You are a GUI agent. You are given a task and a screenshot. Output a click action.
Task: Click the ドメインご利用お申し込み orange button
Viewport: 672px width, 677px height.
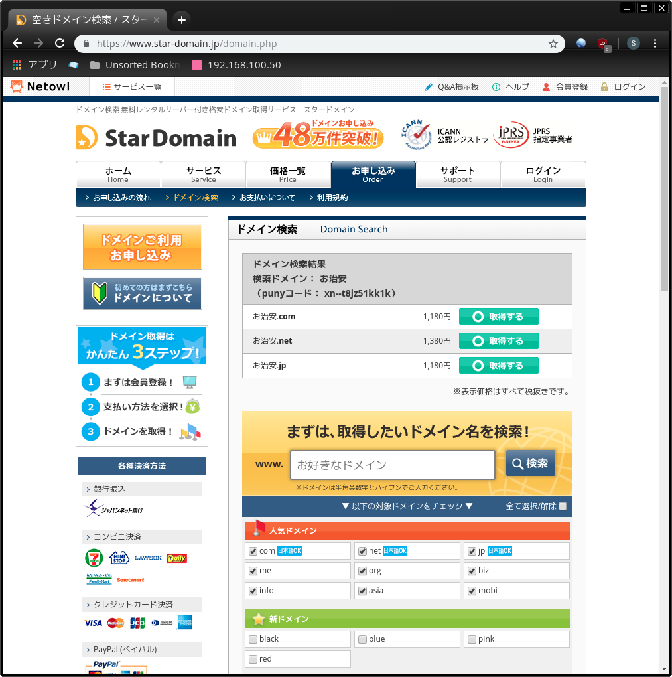click(x=143, y=247)
